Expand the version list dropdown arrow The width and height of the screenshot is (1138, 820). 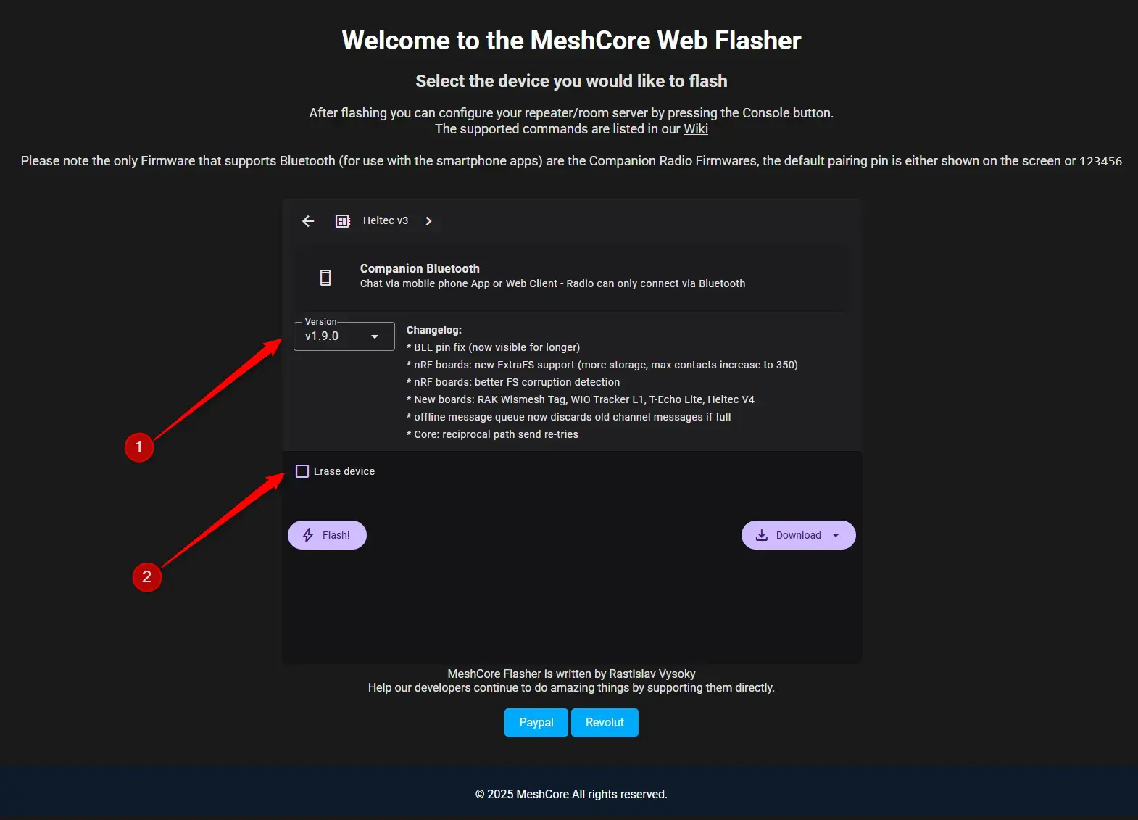375,336
